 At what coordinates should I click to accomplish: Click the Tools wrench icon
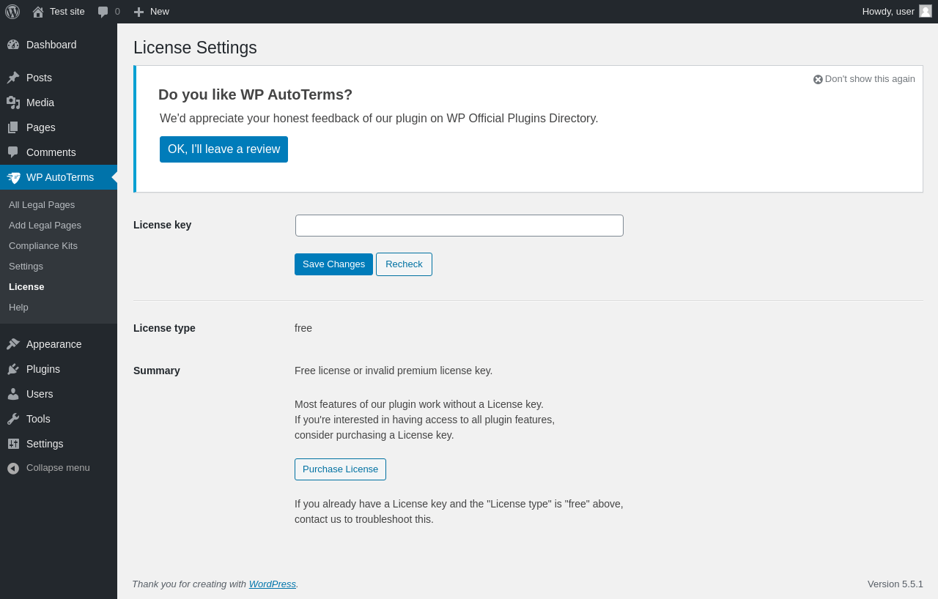pyautogui.click(x=13, y=419)
